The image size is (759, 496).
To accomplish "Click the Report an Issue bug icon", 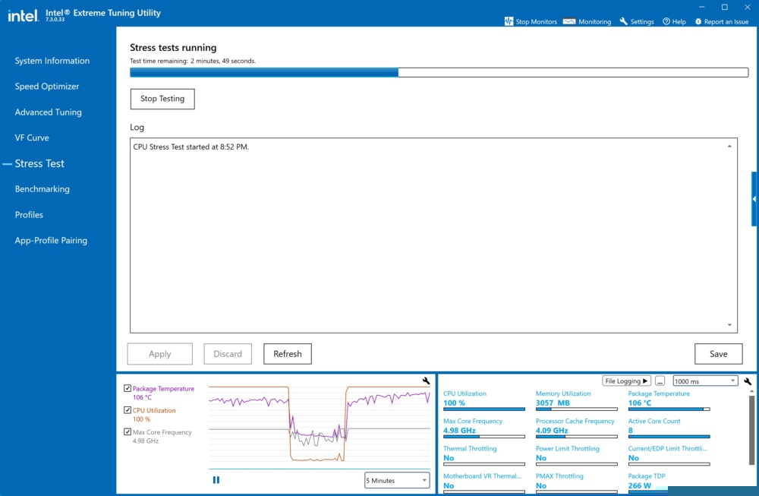I will coord(698,21).
